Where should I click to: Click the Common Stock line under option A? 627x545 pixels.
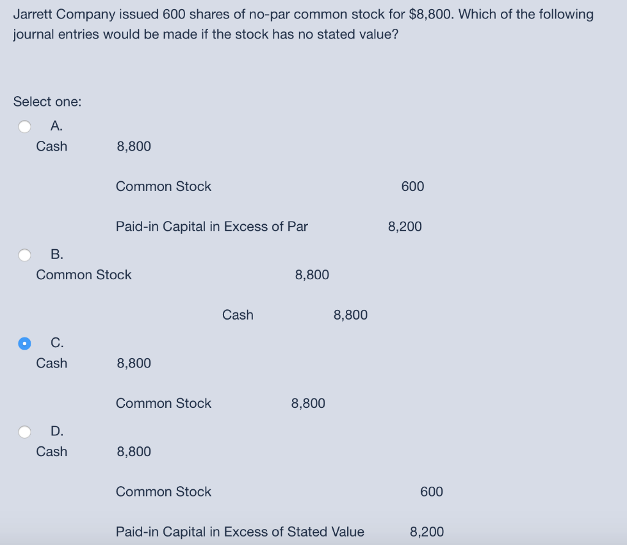(x=163, y=186)
